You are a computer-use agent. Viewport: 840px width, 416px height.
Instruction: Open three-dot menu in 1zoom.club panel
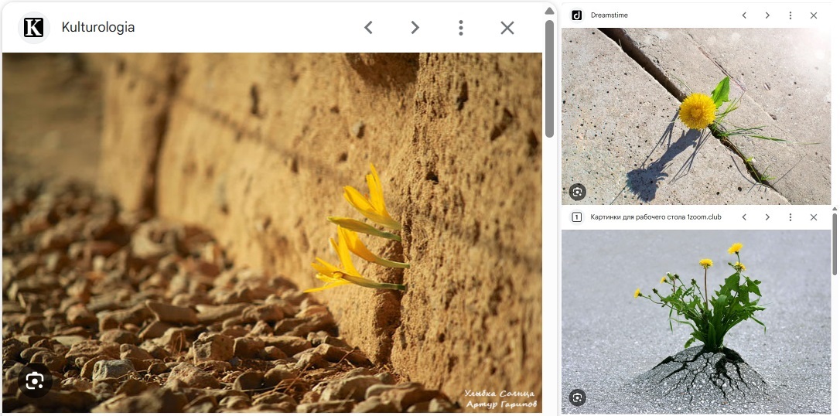[790, 217]
